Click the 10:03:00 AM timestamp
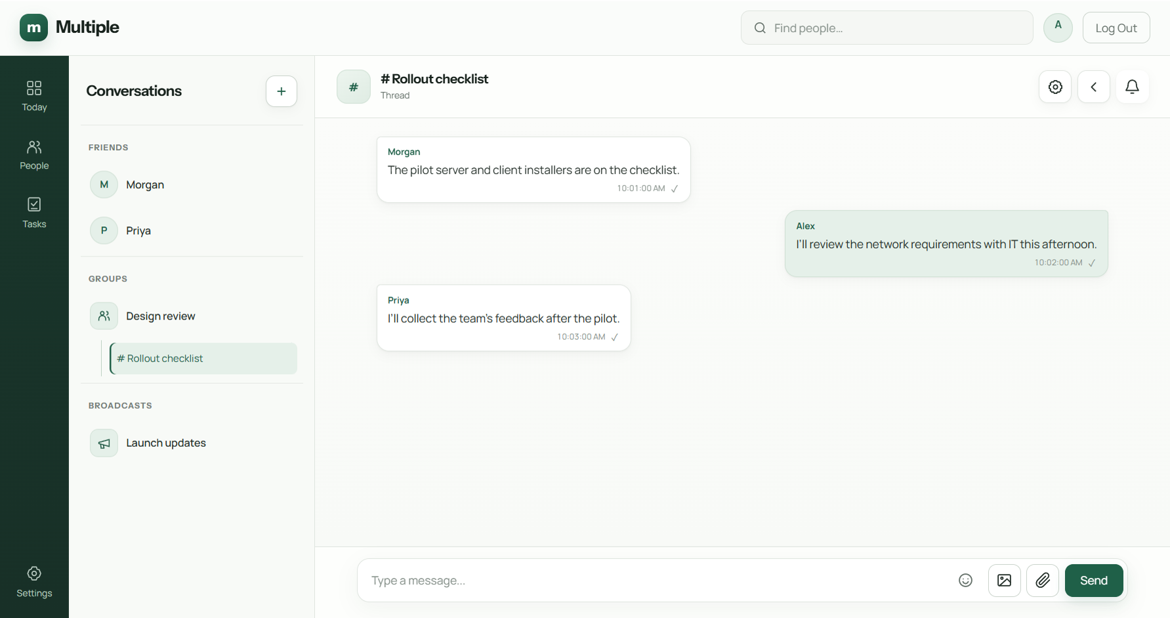This screenshot has height=618, width=1170. point(581,337)
